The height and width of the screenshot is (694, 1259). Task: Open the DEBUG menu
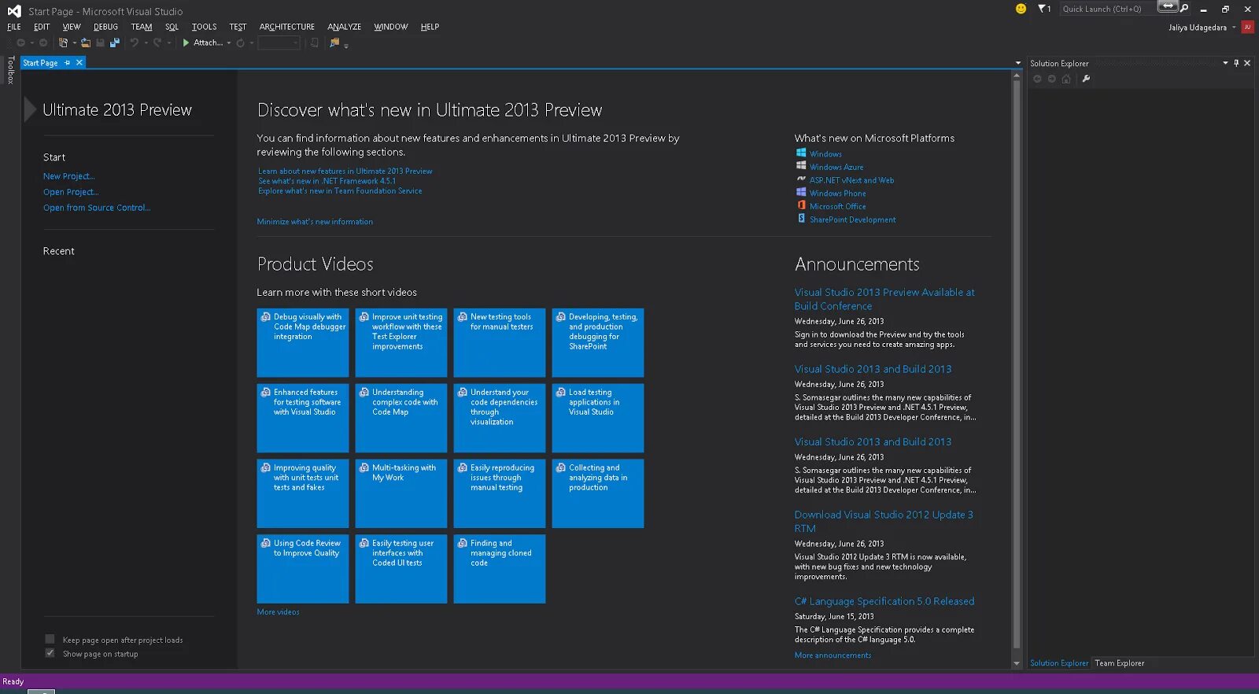click(x=105, y=27)
